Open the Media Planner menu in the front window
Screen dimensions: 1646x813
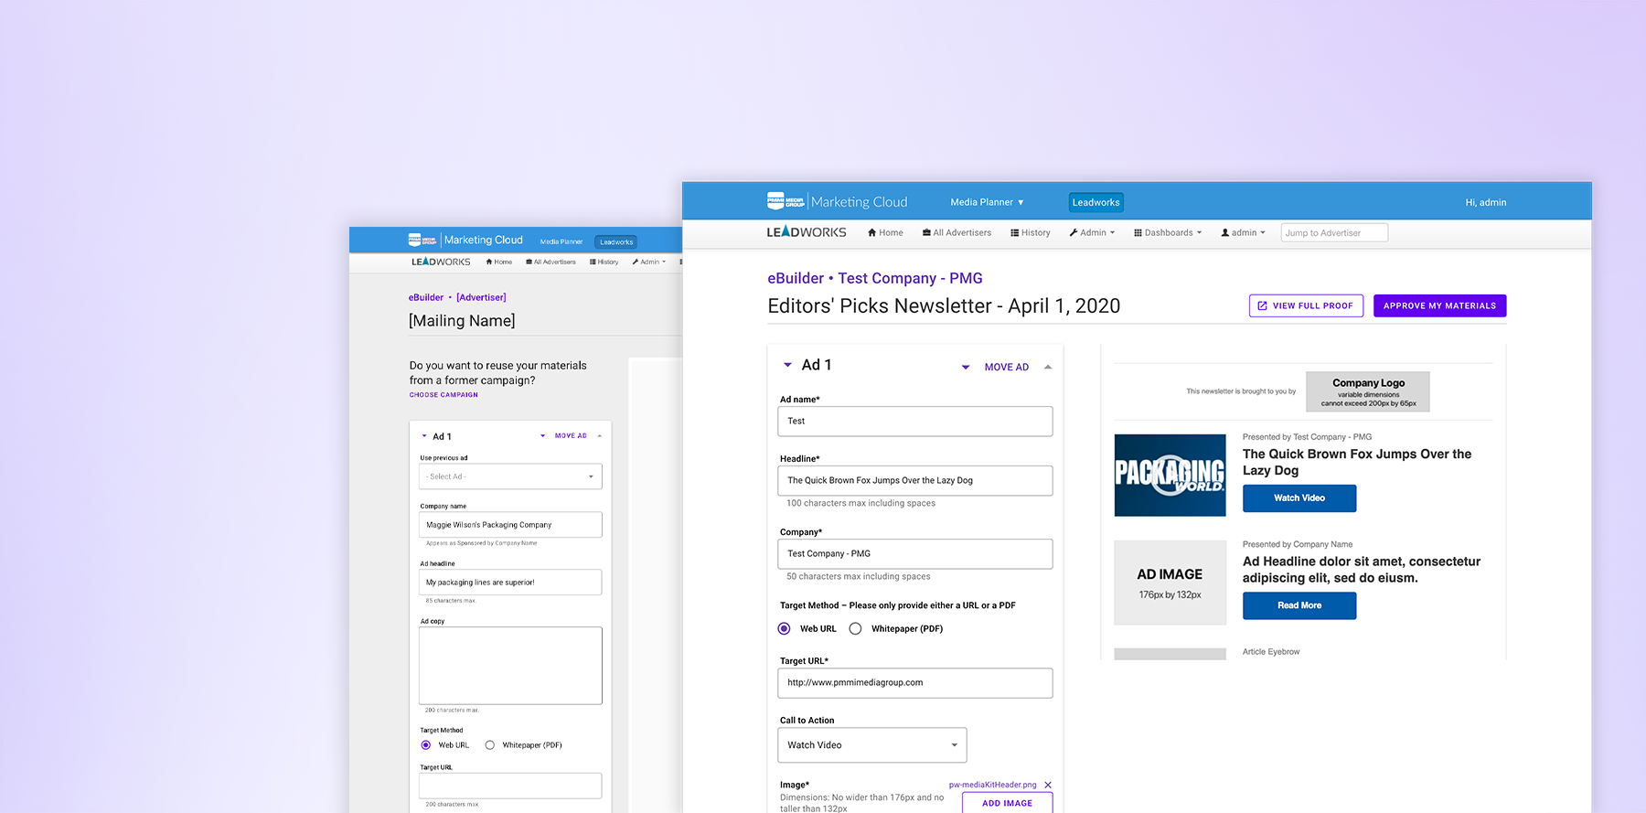(987, 202)
